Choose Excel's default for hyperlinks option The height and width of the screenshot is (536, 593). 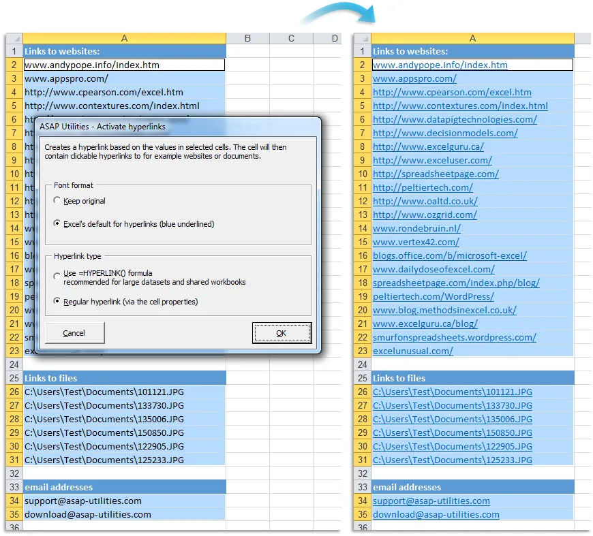point(57,223)
